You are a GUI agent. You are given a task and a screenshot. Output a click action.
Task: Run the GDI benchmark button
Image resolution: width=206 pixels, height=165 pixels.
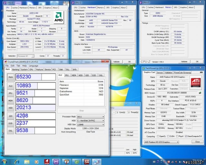[x=11, y=116]
